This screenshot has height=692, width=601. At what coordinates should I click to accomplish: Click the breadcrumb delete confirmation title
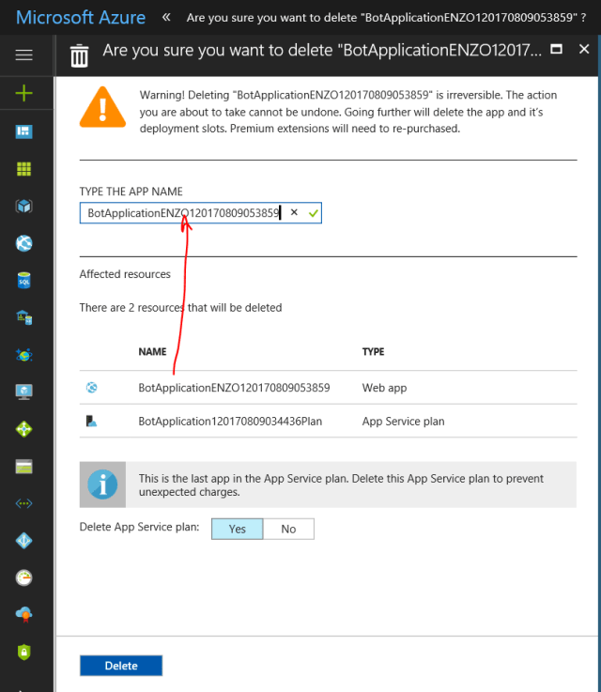click(386, 18)
